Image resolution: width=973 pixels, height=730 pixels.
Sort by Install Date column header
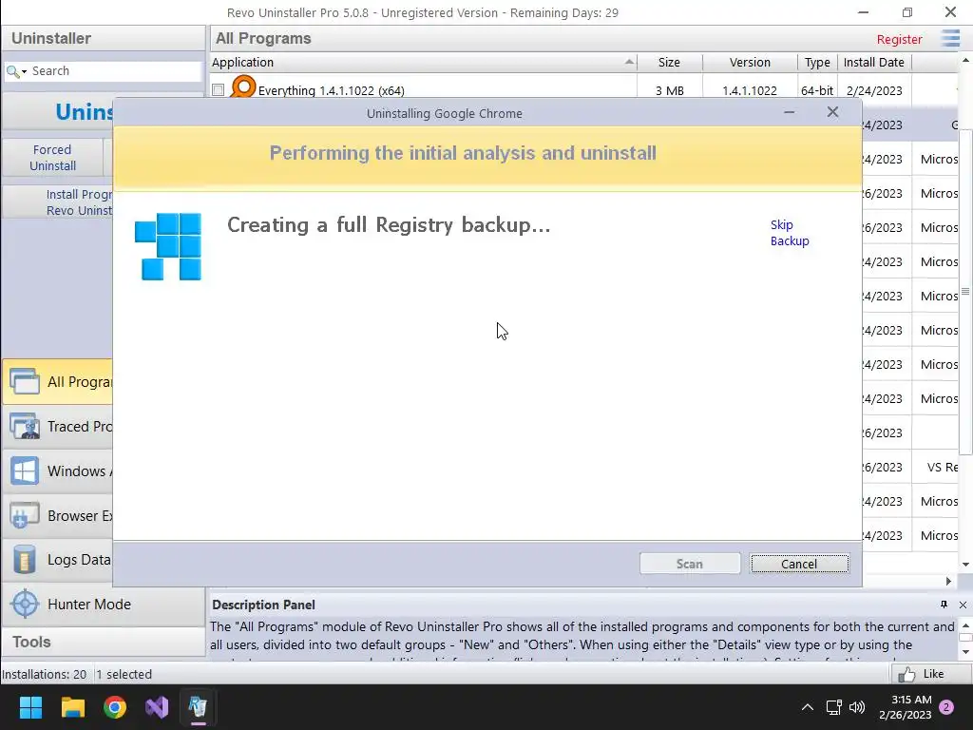pos(874,62)
